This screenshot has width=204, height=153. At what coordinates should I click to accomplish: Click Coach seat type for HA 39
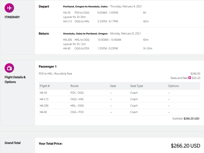coord(134,93)
